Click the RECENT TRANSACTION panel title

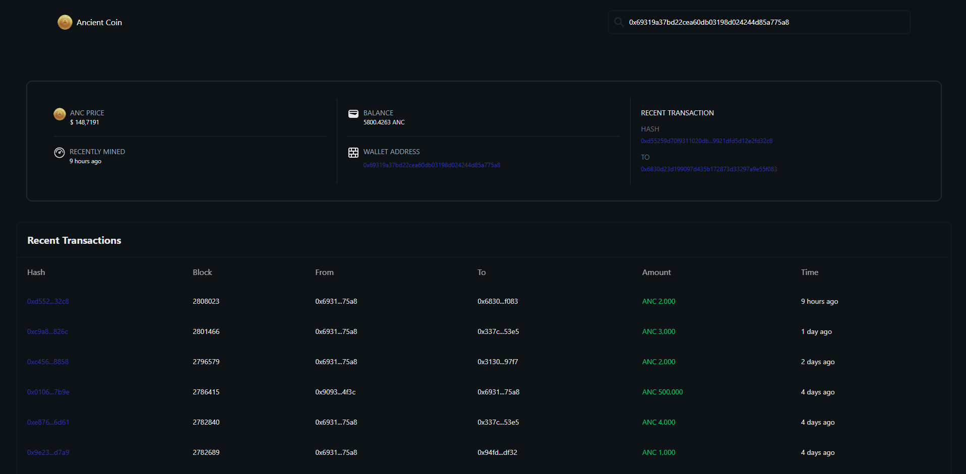pyautogui.click(x=677, y=113)
